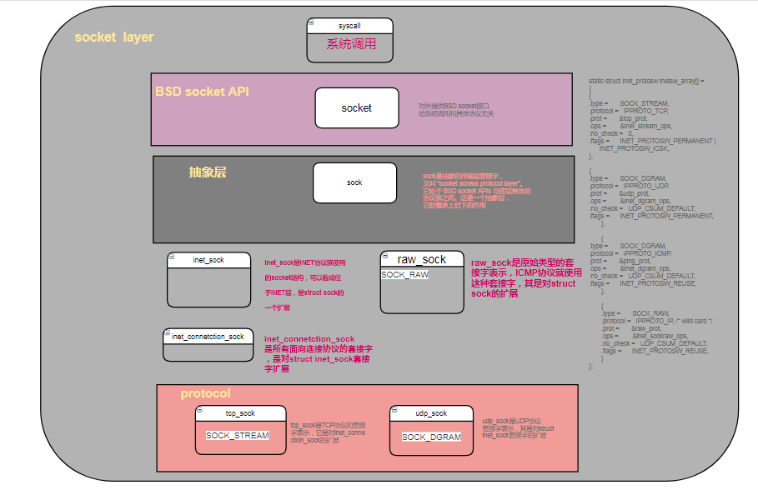Collapse the tcp_sock box minus icon
The height and width of the screenshot is (495, 758).
pyautogui.click(x=199, y=409)
